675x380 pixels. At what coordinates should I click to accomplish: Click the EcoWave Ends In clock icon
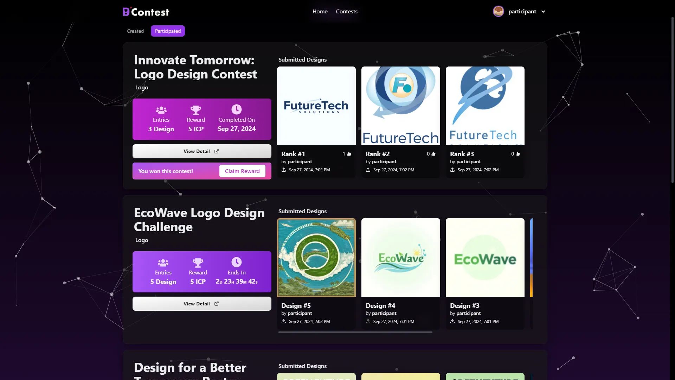(236, 262)
